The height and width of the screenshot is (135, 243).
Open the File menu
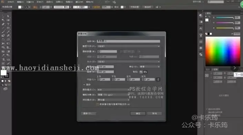(11, 2)
